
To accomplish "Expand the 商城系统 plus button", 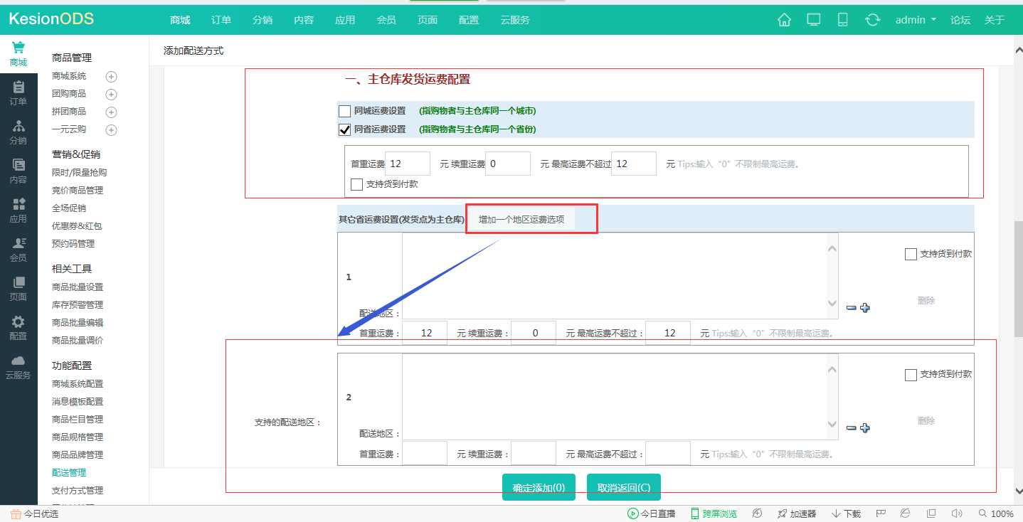I will coord(111,77).
